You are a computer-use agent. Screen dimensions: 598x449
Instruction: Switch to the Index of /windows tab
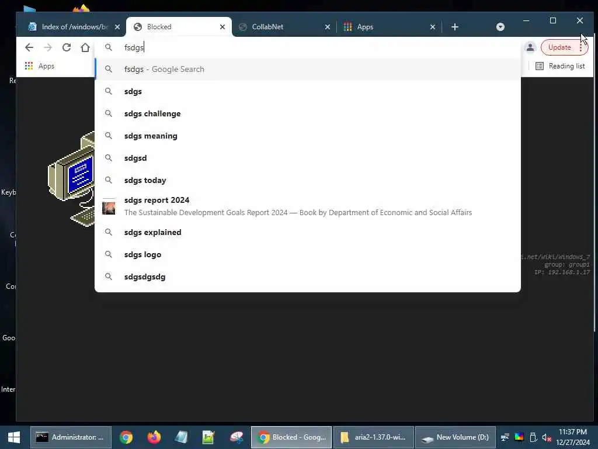74,27
